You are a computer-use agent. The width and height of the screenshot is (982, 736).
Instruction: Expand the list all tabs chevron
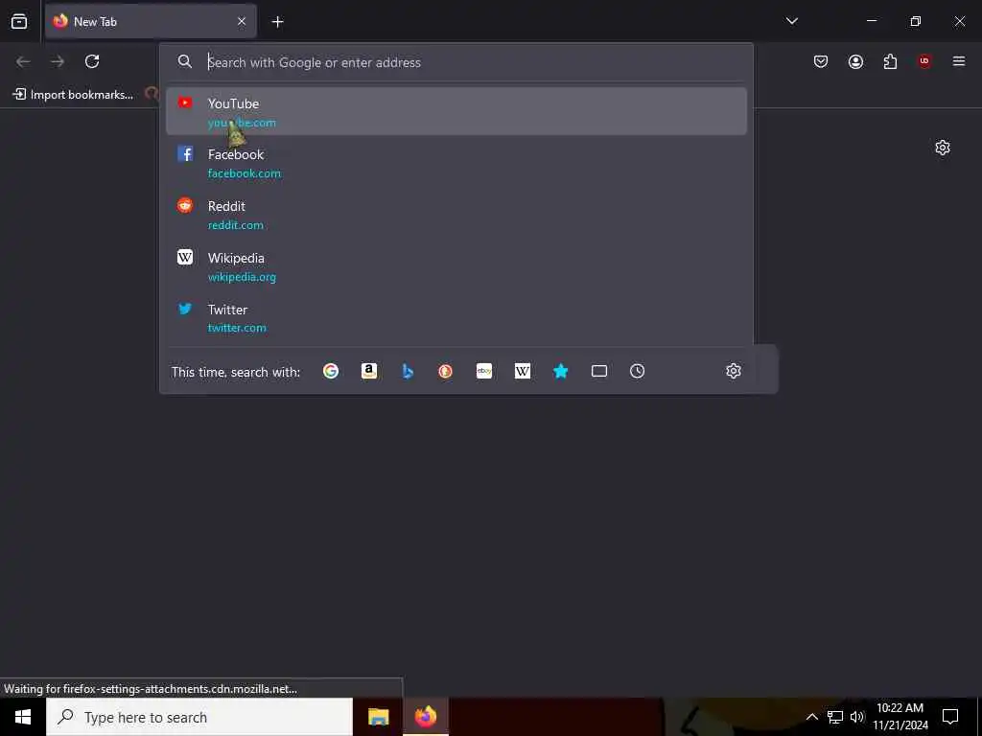pyautogui.click(x=791, y=21)
